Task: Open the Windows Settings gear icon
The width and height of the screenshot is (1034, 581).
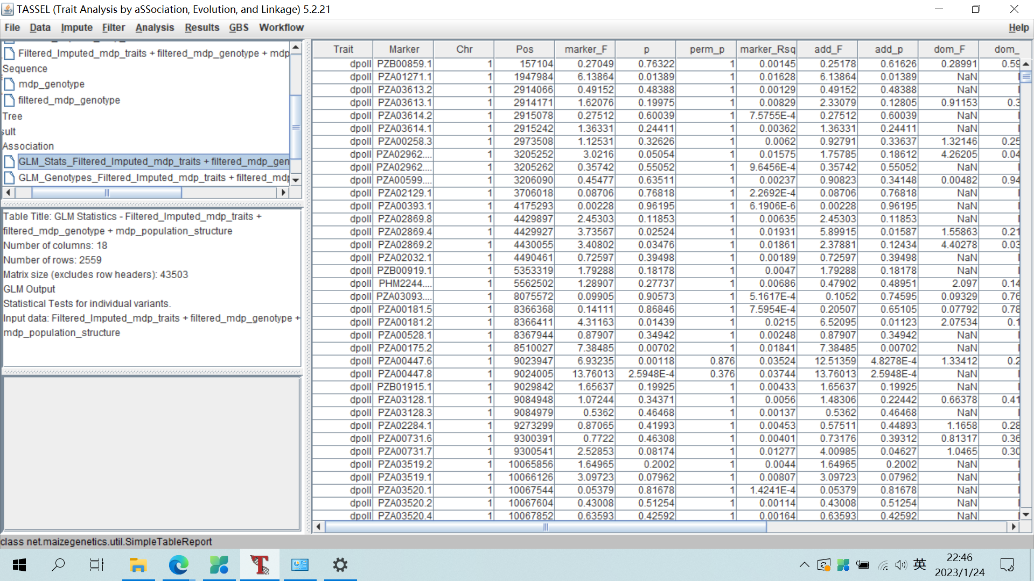Action: [340, 565]
